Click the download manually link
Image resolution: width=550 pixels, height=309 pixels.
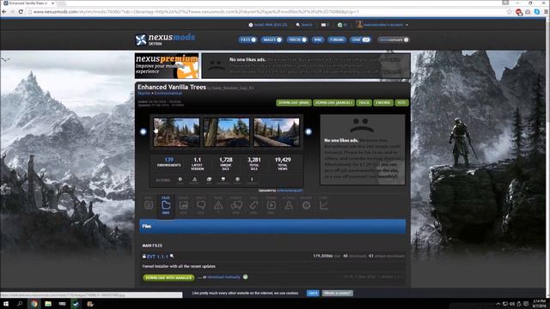[x=223, y=277]
